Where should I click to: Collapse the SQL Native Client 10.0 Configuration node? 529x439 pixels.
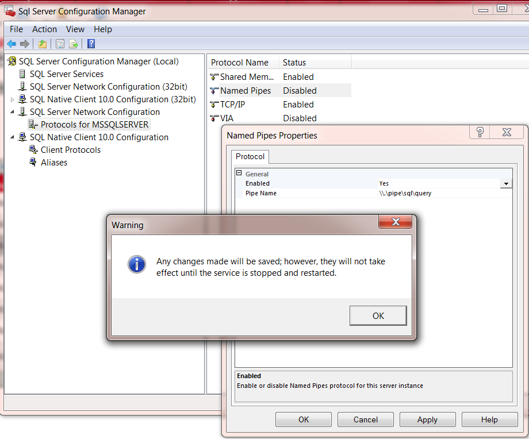(x=12, y=137)
